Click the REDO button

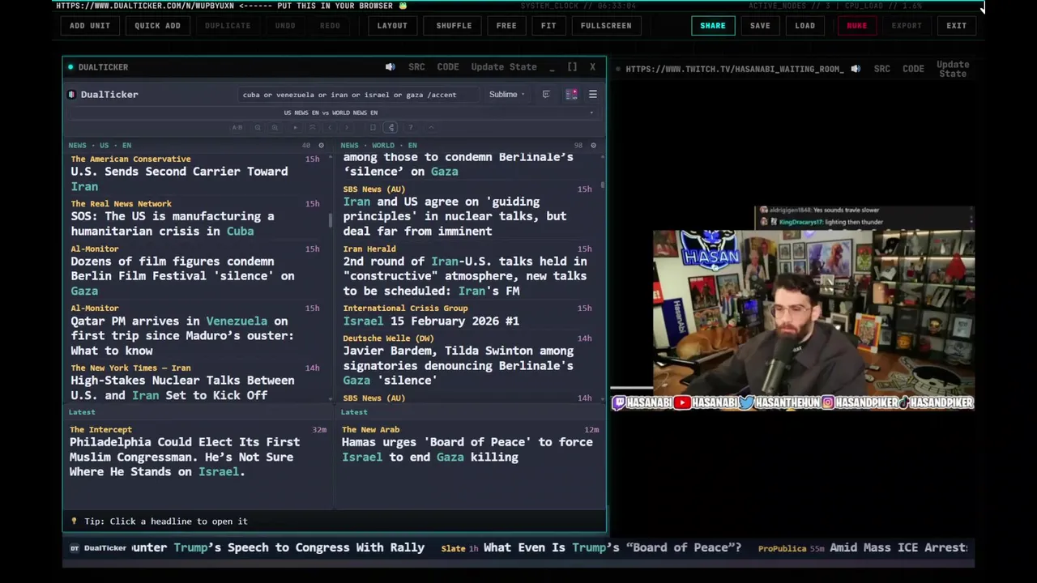click(x=330, y=25)
